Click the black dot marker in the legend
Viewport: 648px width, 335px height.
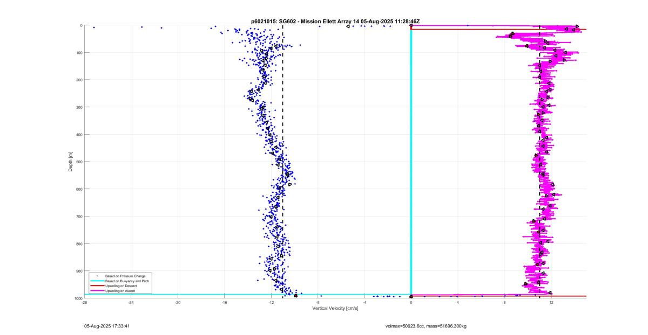pos(97,276)
